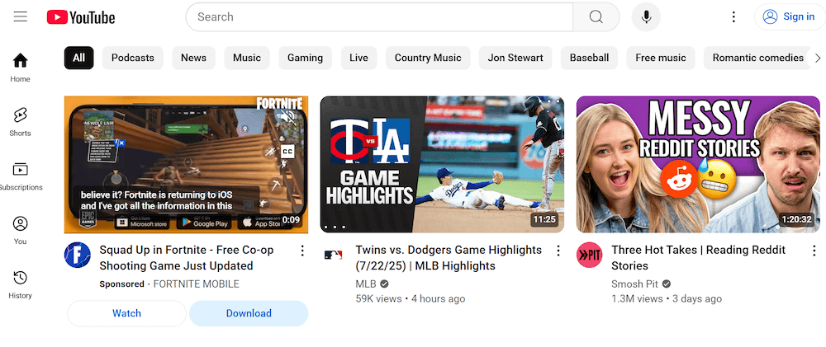
Task: Open Fortnite ad's three-dot options
Action: point(302,251)
